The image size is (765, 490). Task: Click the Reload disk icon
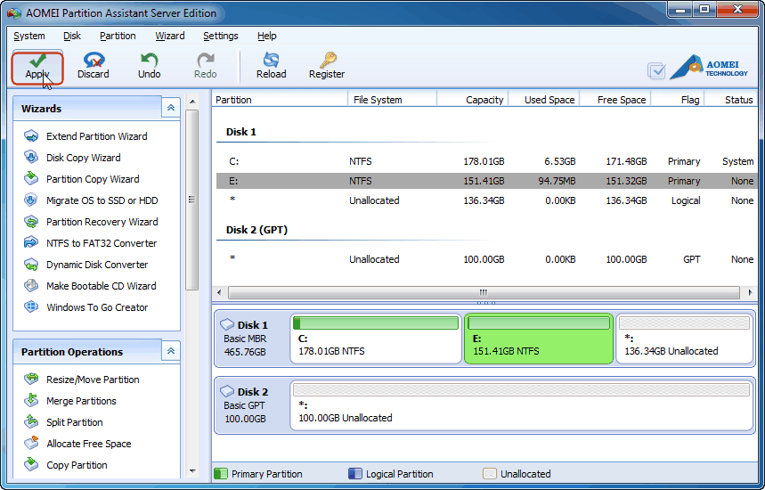(271, 61)
